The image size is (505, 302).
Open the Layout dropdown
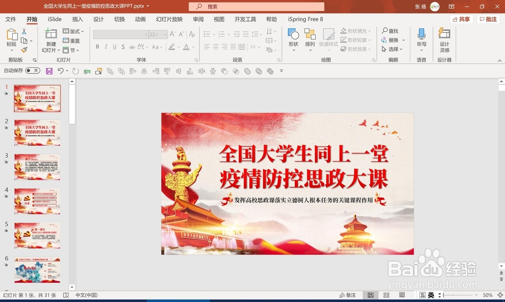pos(73,31)
